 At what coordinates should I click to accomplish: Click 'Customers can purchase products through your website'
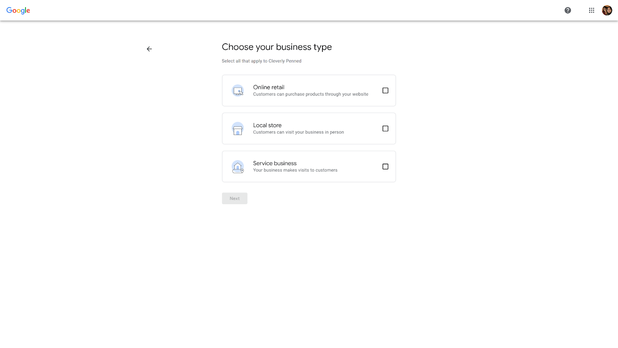click(311, 94)
